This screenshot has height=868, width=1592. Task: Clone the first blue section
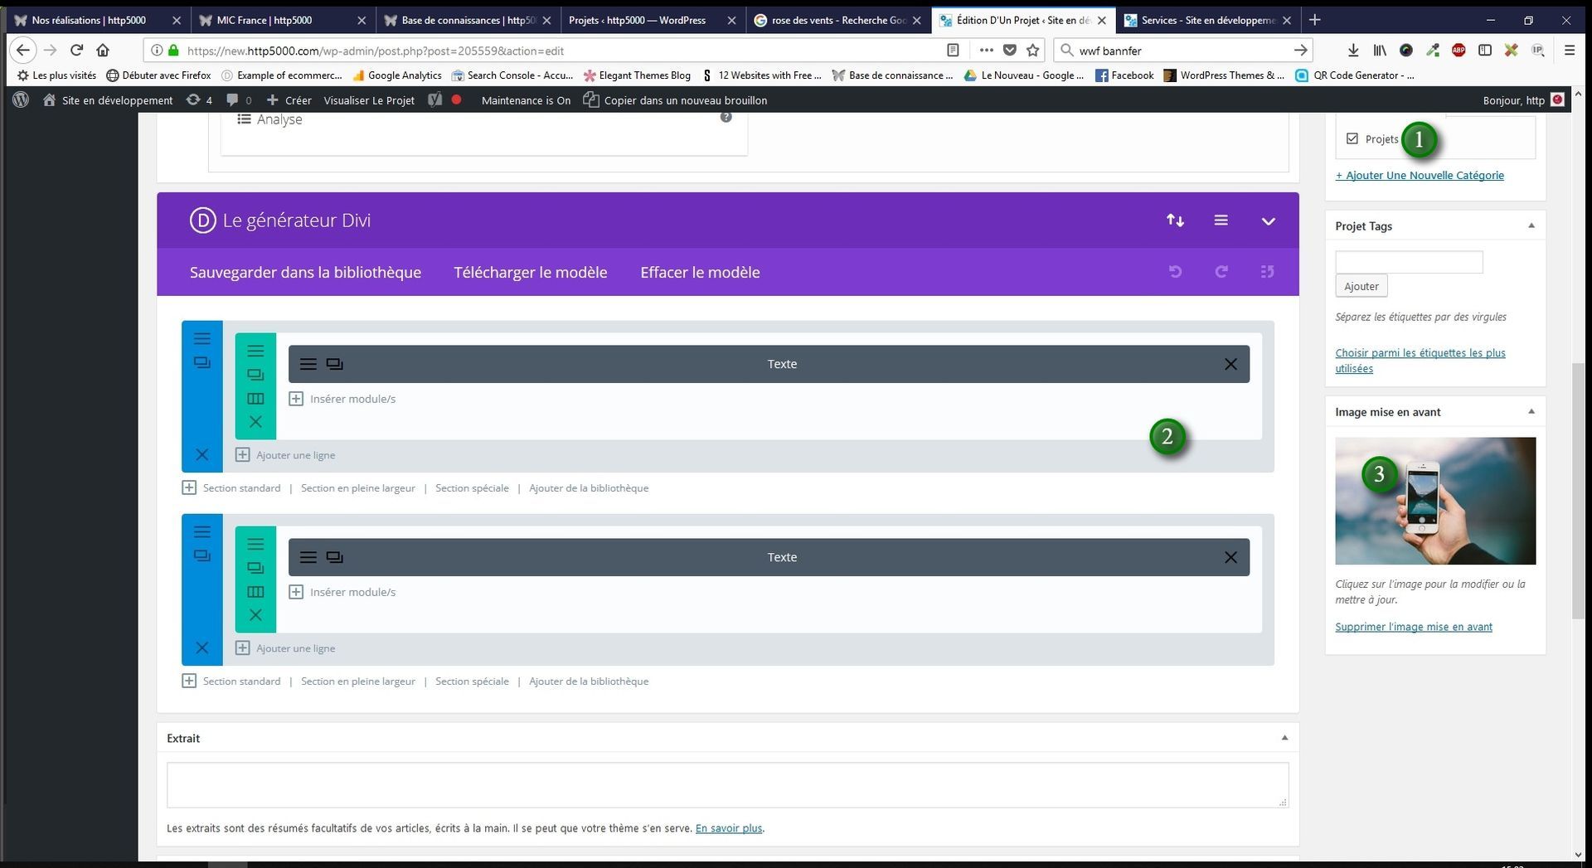coord(201,362)
